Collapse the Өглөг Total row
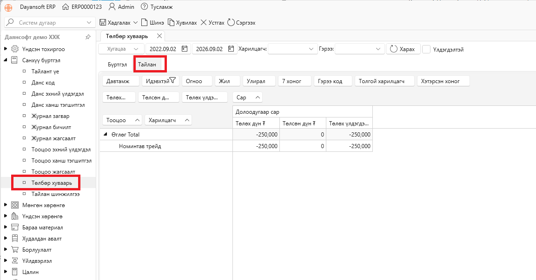Viewport: 536px width, 280px height. pos(105,135)
